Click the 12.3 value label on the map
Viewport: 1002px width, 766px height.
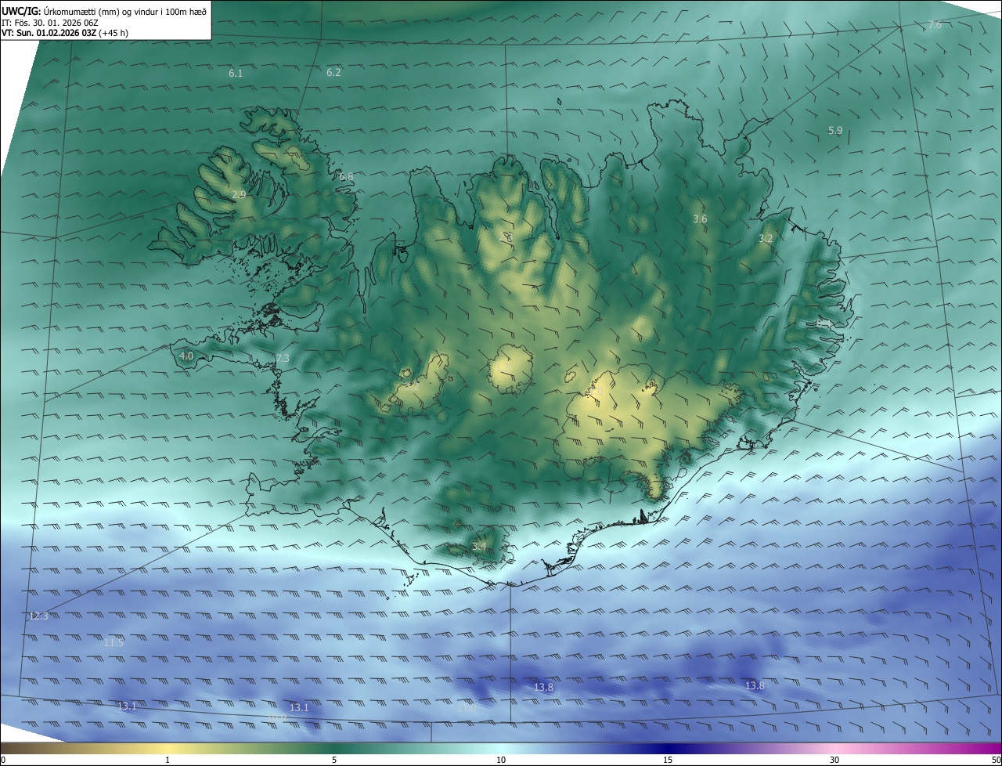[38, 616]
